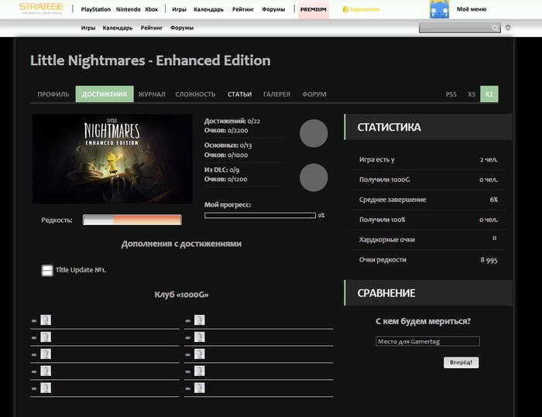Image resolution: width=542 pixels, height=417 pixels.
Task: Click the Редкость rarity bar
Action: pyautogui.click(x=132, y=220)
